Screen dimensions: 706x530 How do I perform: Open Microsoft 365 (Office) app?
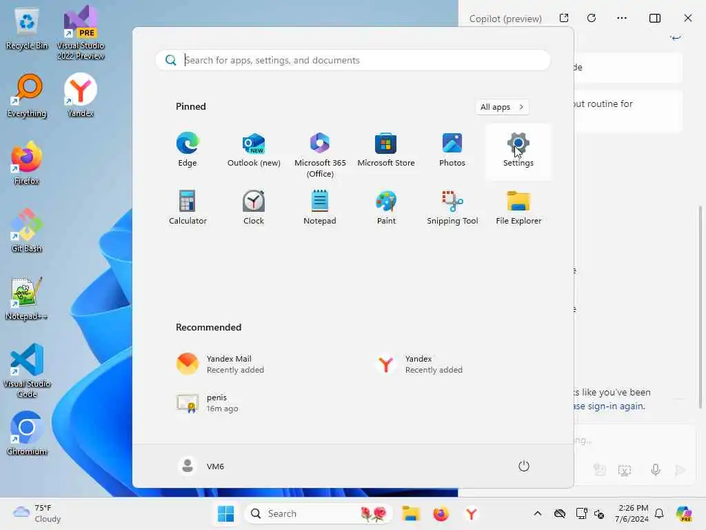[x=320, y=155]
